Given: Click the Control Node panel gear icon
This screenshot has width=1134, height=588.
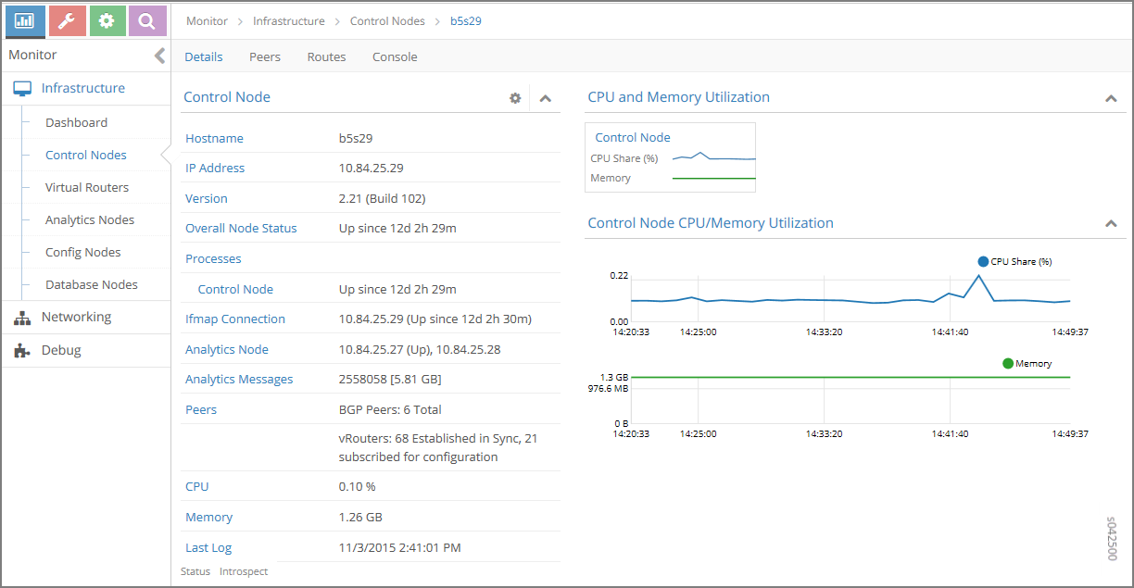Looking at the screenshot, I should pyautogui.click(x=515, y=98).
